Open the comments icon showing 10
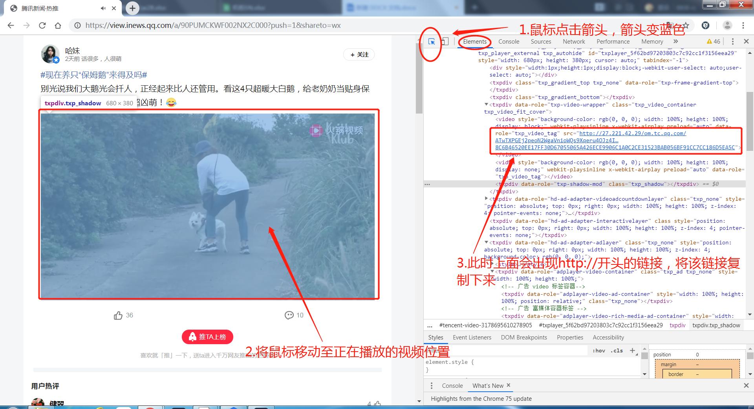 pos(289,315)
